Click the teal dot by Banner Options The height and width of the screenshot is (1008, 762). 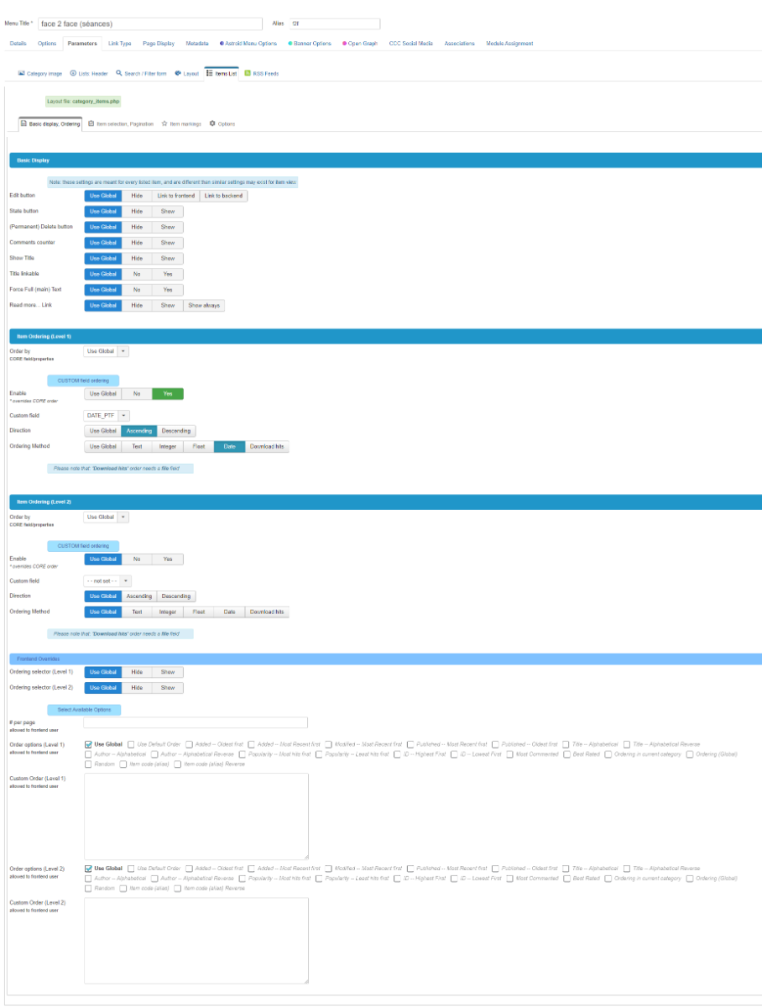point(290,43)
